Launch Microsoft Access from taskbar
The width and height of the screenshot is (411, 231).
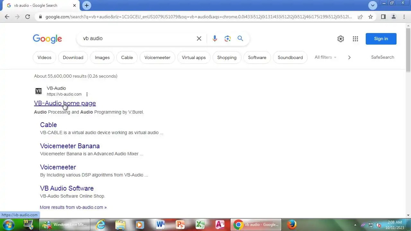[x=220, y=225]
